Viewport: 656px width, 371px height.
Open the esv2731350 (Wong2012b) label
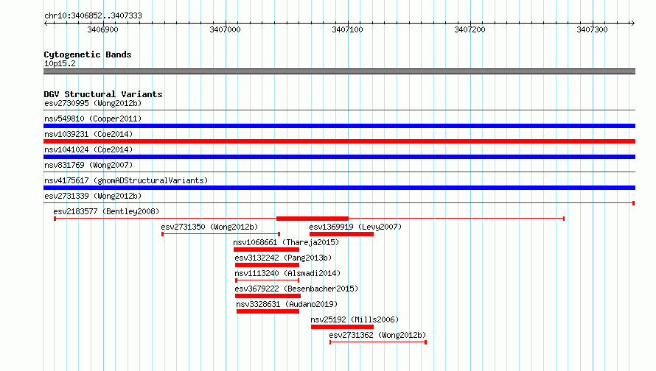[x=209, y=227]
